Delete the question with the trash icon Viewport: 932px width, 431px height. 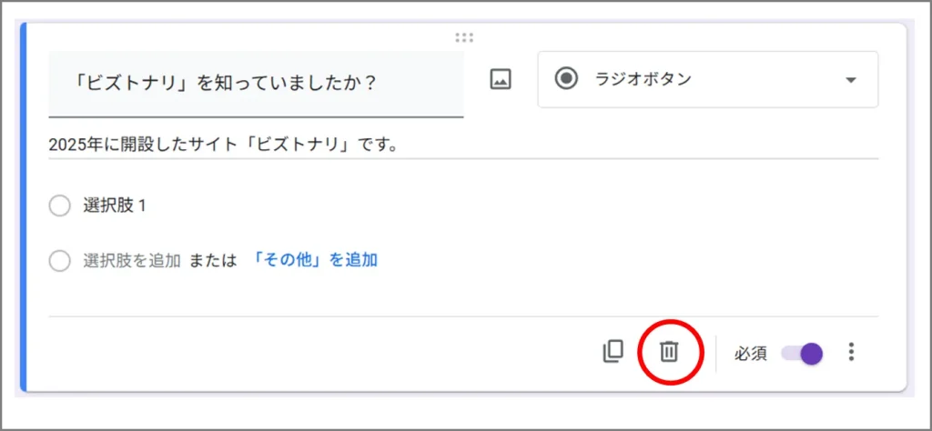click(669, 352)
